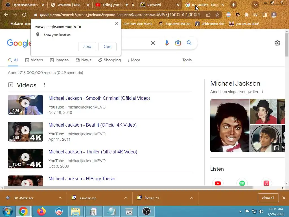Viewport: 289px width, 217px height.
Task: Open the HIStory Teaser link
Action: 82,179
